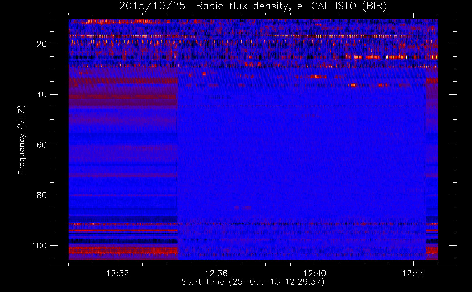Image resolution: width=472 pixels, height=292 pixels.
Task: Pick the 12:44 time tick label
Action: (x=413, y=274)
